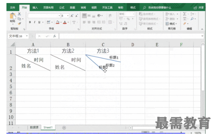
Task: Expand the formula bar with right arrow
Action: tap(202, 36)
